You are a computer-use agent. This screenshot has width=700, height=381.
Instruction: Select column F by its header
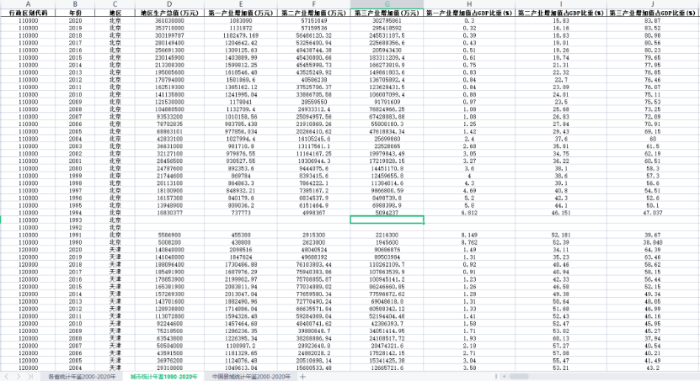(314, 4)
